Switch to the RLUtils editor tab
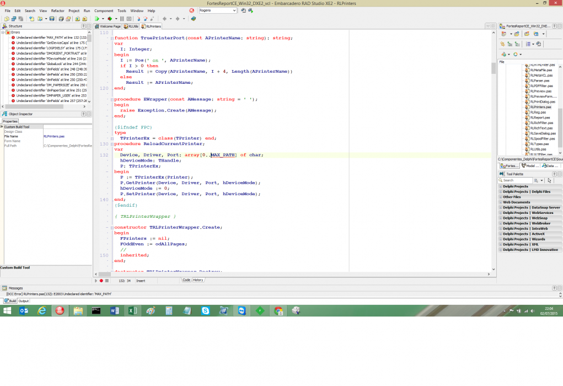The image size is (563, 386). [x=131, y=26]
